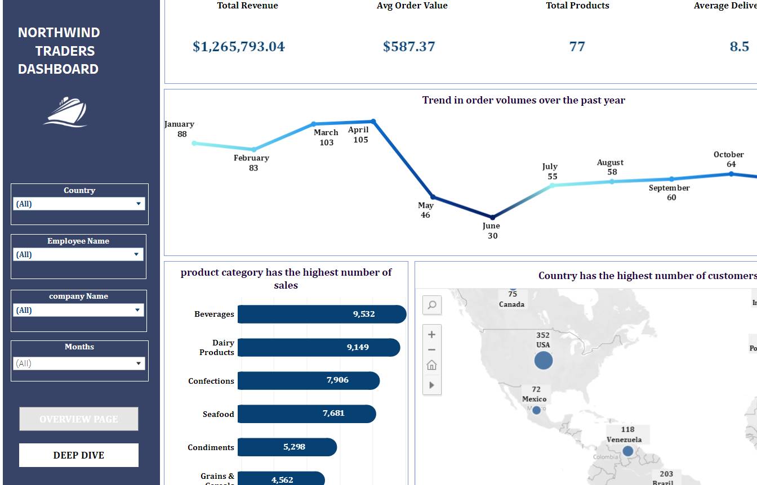757x485 pixels.
Task: Click the Employee Name filter label
Action: pos(78,241)
